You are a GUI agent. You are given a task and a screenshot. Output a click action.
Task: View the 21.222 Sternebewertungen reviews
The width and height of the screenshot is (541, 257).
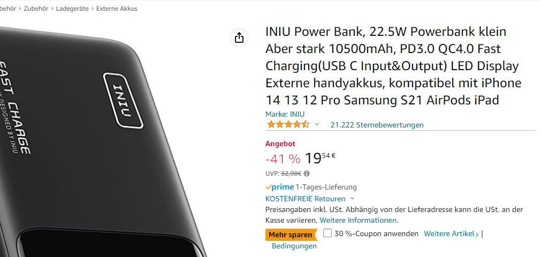click(377, 125)
